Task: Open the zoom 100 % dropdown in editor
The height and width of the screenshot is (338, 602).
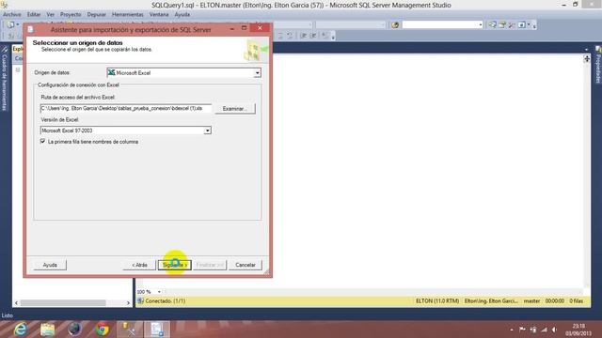Action: (x=159, y=292)
